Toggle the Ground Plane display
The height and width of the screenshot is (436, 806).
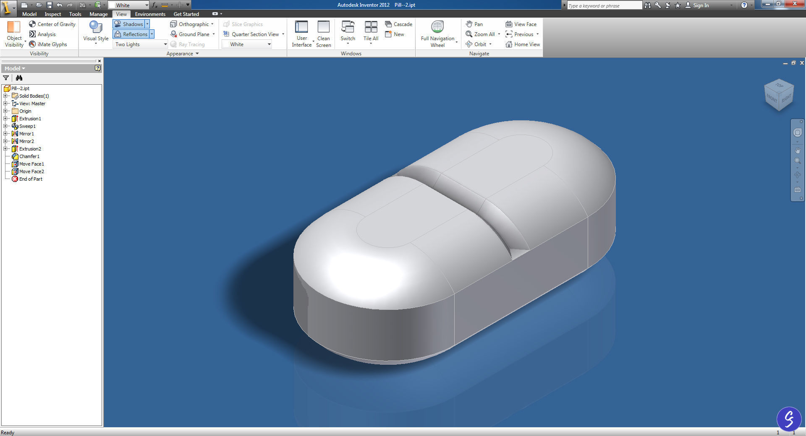click(190, 34)
